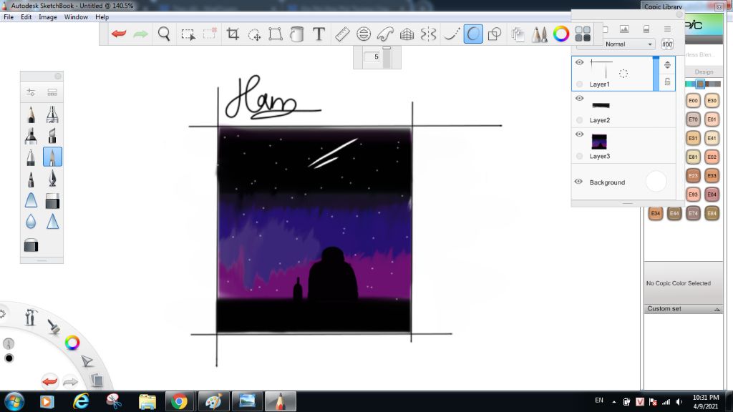Select the water drop smear brush
733x412 pixels.
[31, 222]
